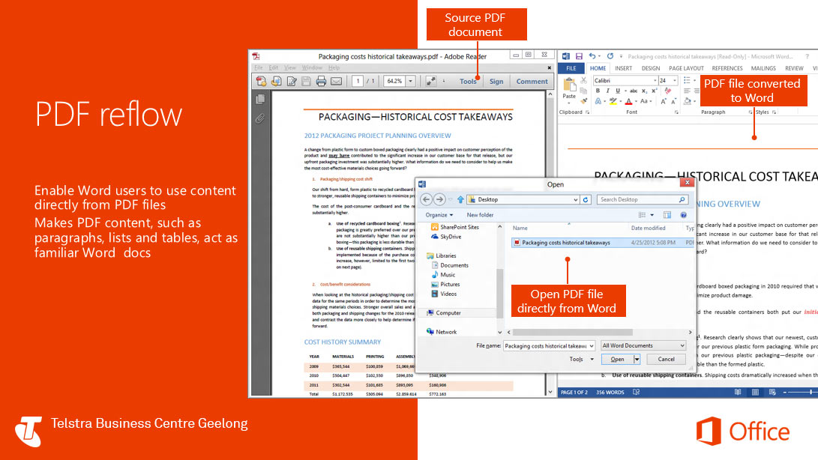This screenshot has height=460, width=818.
Task: Click the Search Desktop field in Open dialog
Action: point(643,199)
